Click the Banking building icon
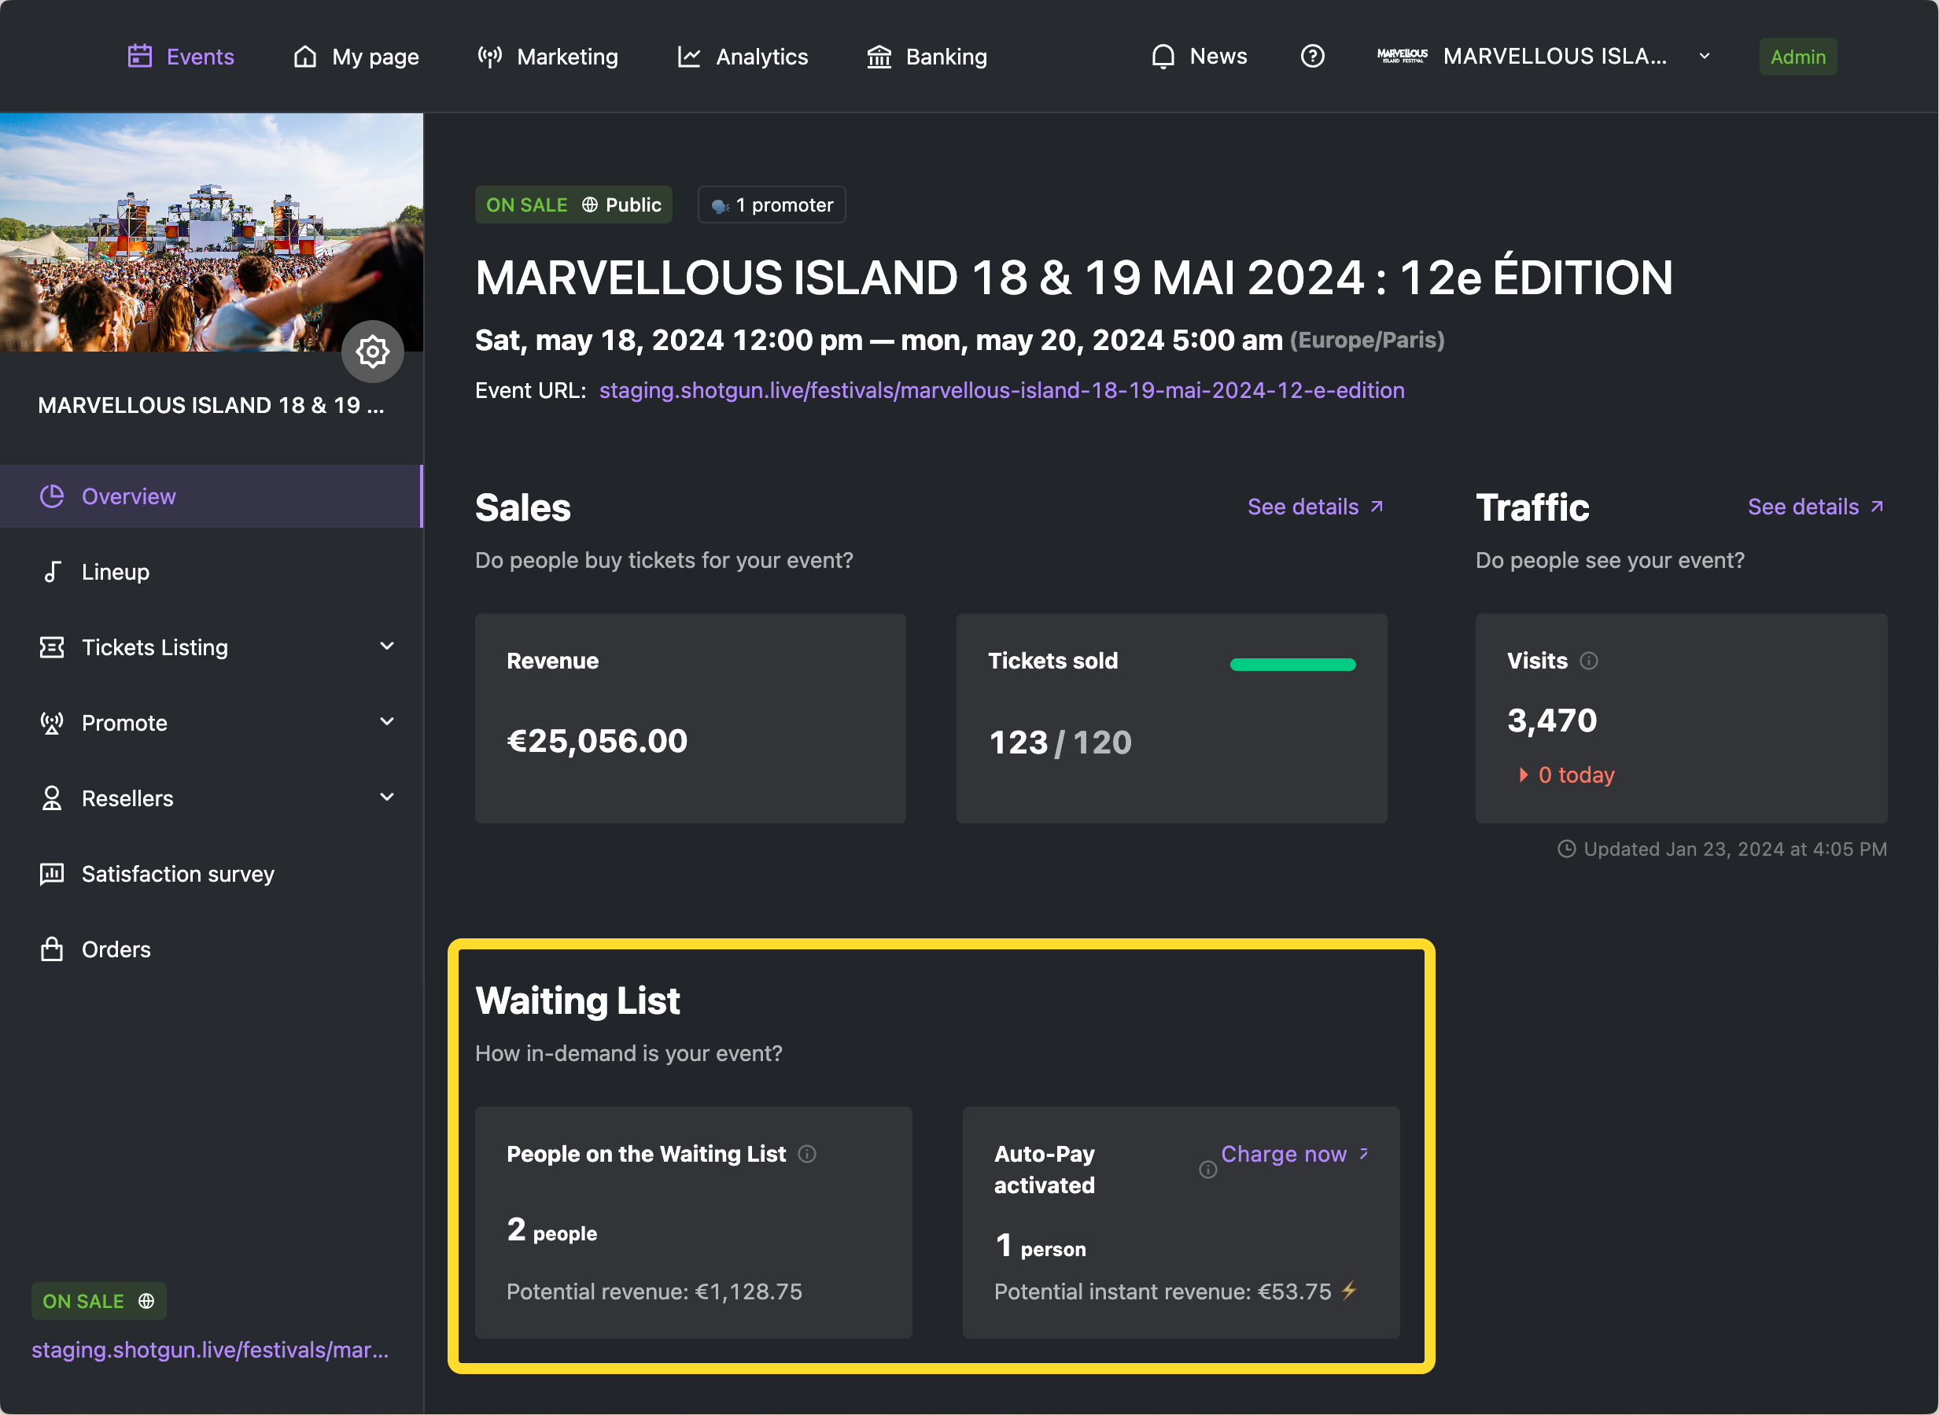Screen dimensions: 1939x1415 (x=879, y=57)
